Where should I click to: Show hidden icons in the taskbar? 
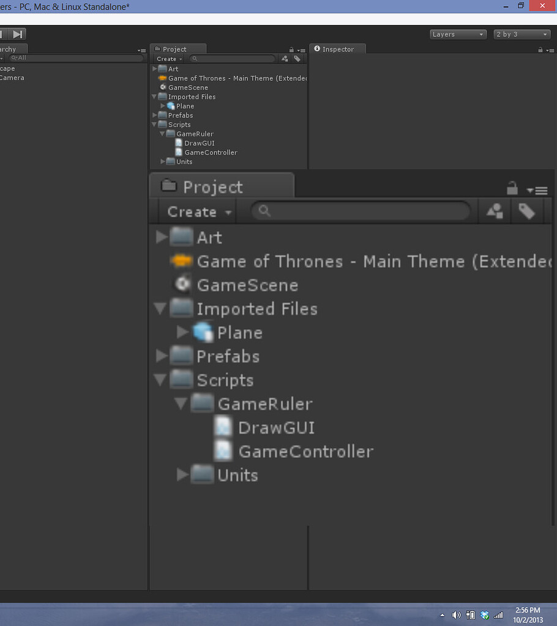point(443,615)
